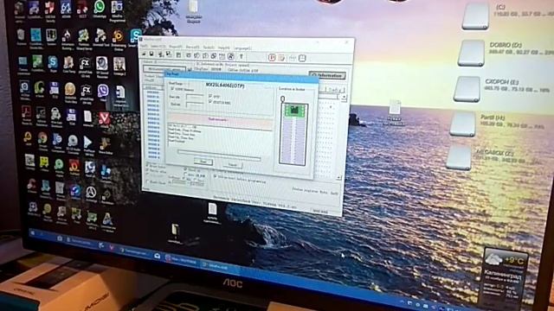Open the red Vivaldi desktop shortcut
The image size is (554, 311).
pyautogui.click(x=104, y=119)
